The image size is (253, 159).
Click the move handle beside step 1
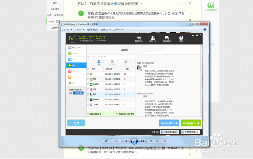click(190, 14)
